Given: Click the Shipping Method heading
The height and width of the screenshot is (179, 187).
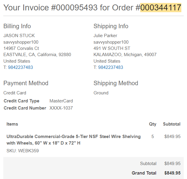Looking at the screenshot, I should 116,83.
